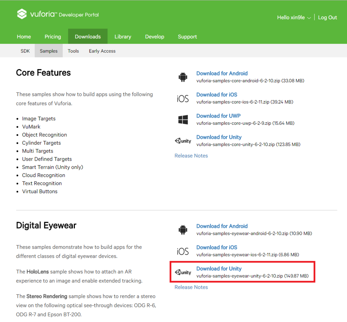The height and width of the screenshot is (322, 347).
Task: Open the Home menu item
Action: coord(24,37)
